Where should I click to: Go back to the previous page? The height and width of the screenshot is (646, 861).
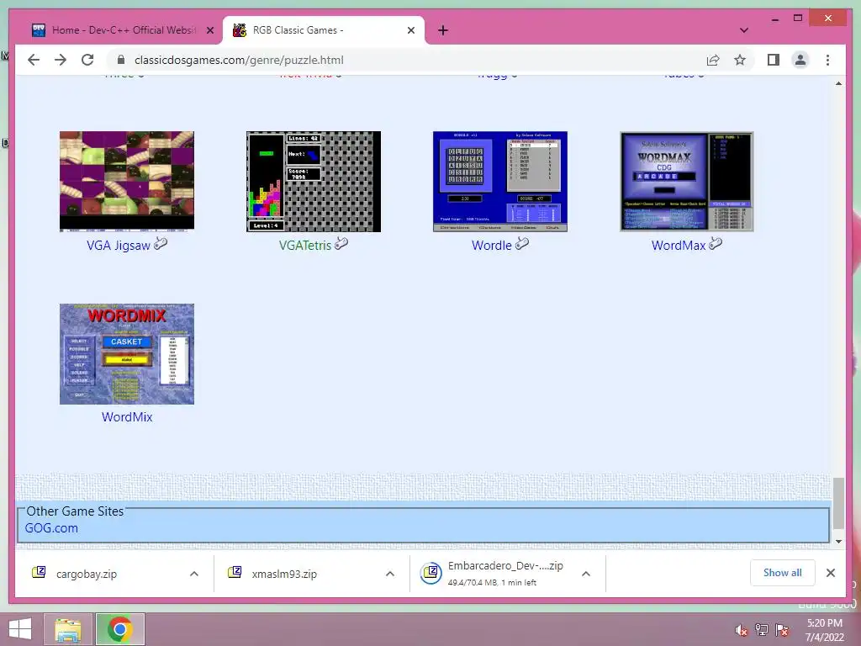point(34,60)
